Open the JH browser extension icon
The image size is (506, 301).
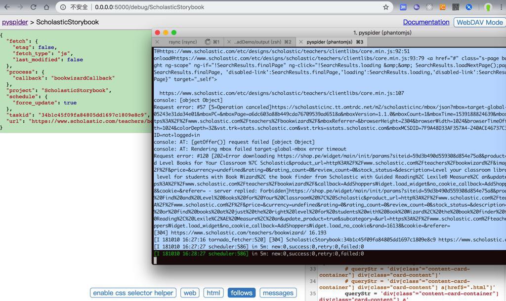click(x=403, y=7)
